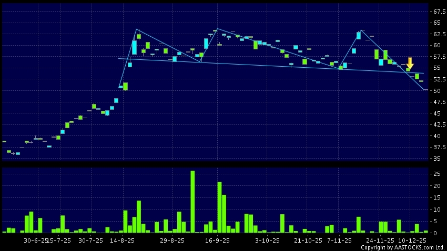Click the left end of the neckline
The height and width of the screenshot is (251, 447).
[119, 58]
